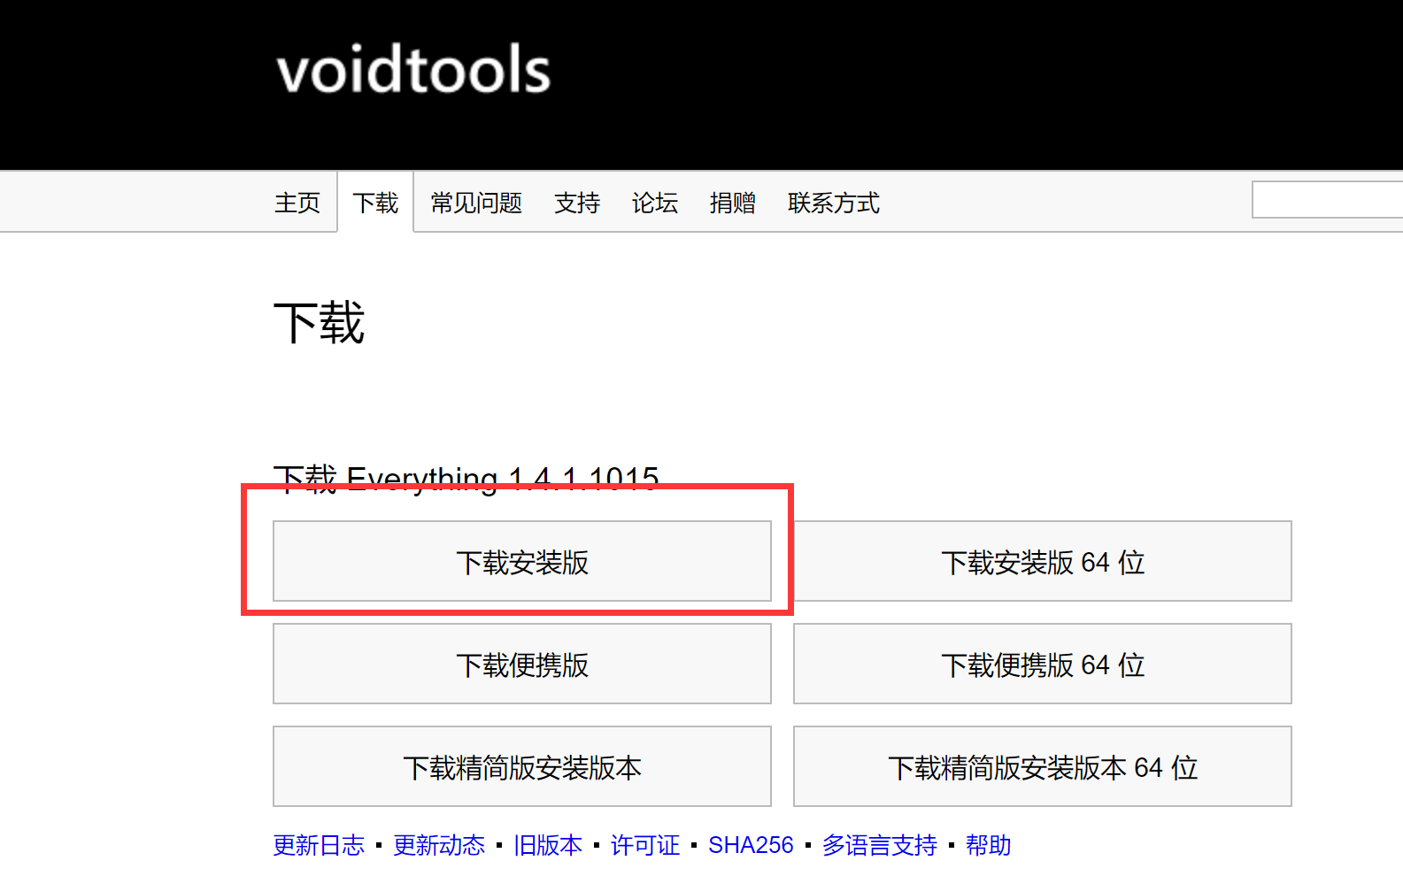Open the 更新日志 link

(319, 845)
